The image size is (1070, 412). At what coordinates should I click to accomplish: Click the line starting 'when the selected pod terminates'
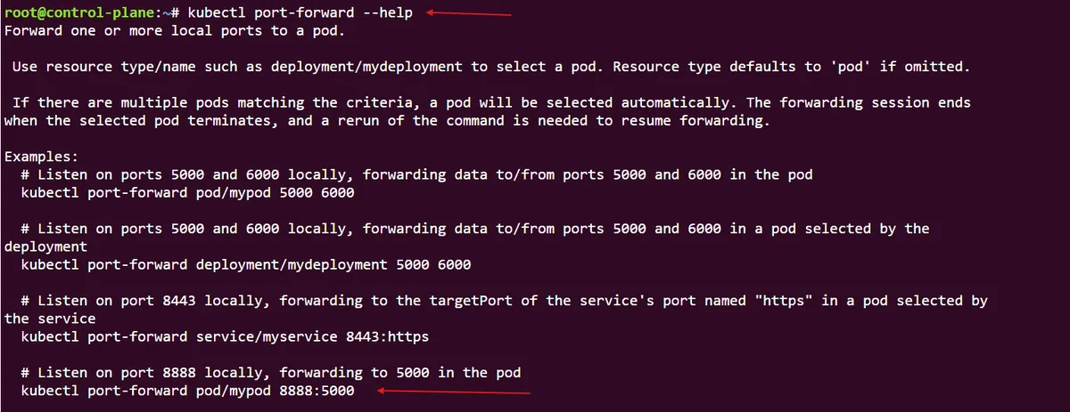385,121
